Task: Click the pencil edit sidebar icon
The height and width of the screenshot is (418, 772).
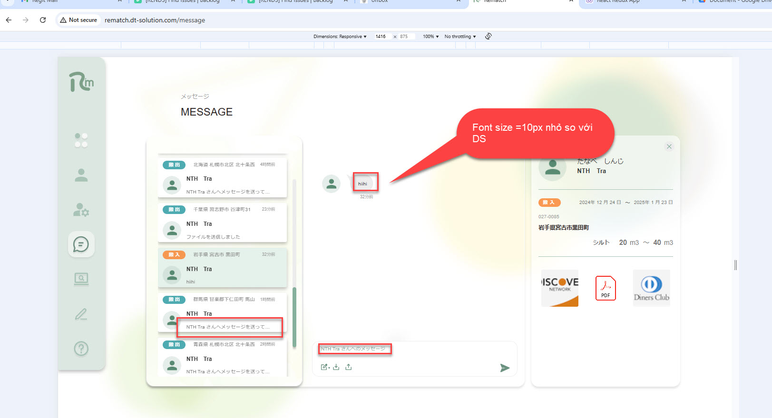Action: [x=81, y=314]
